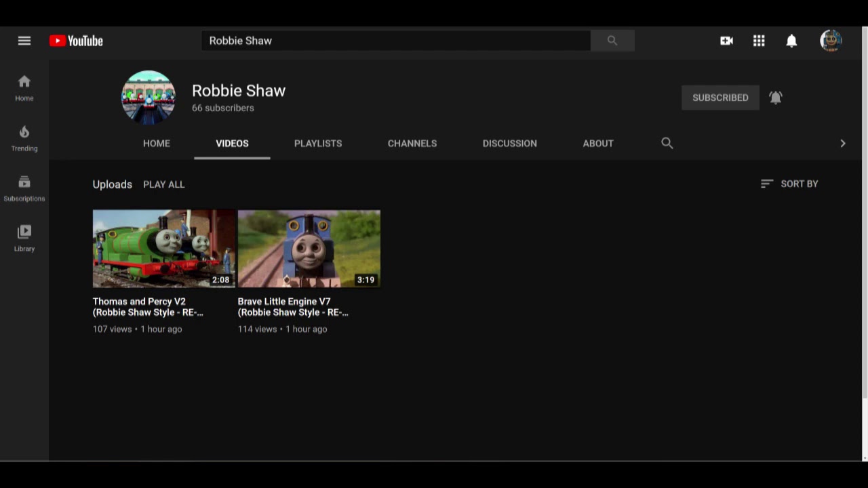This screenshot has height=488, width=868.
Task: Open the YouTube apps grid
Action: pos(759,41)
